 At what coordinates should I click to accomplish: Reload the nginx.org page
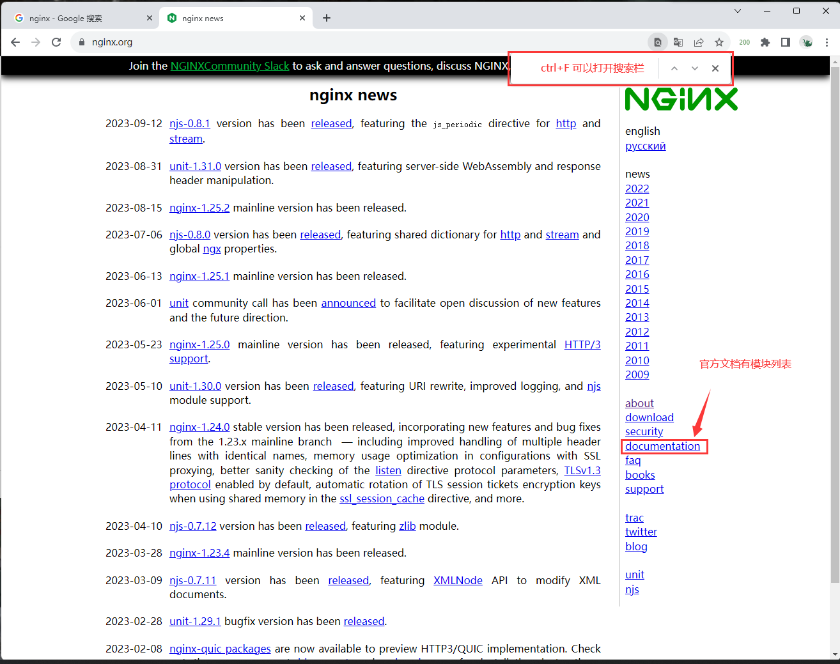[x=56, y=42]
